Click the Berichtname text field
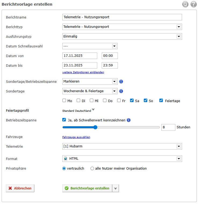203x205 pixels. (122, 17)
